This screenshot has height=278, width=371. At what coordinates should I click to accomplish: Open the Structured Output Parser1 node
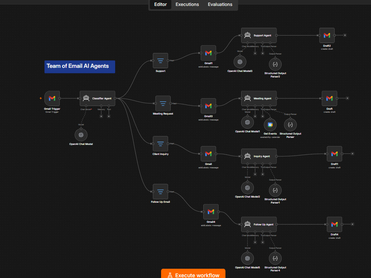pyautogui.click(x=275, y=190)
